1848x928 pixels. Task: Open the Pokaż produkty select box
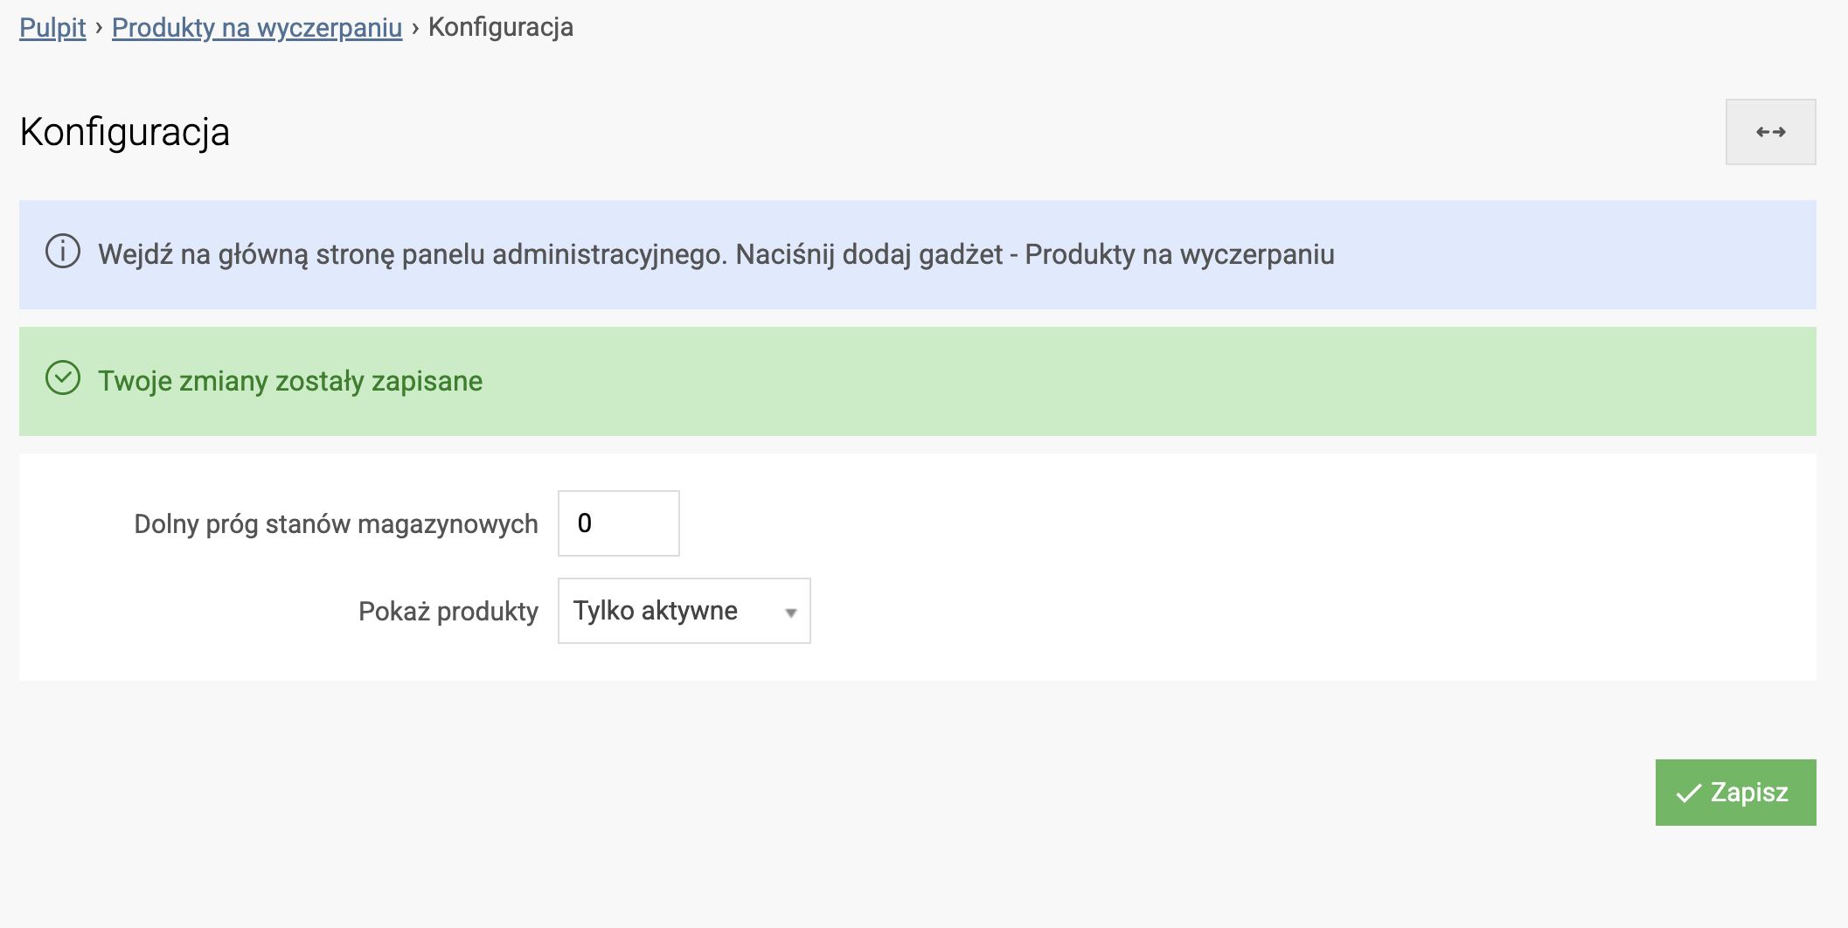(x=684, y=611)
